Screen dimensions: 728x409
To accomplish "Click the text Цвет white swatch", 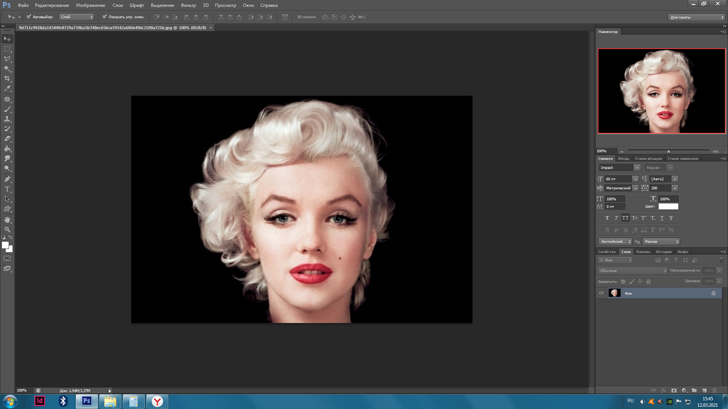I will coord(669,207).
